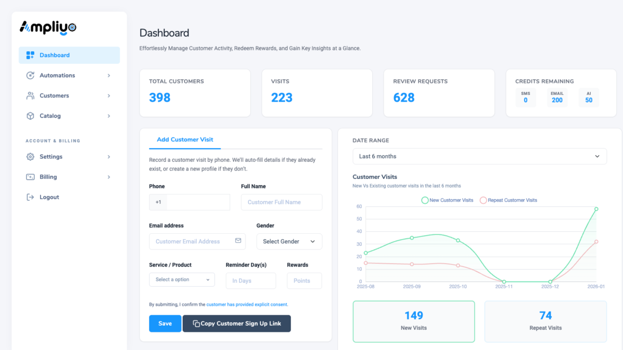Image resolution: width=623 pixels, height=350 pixels.
Task: Open the Select Gender dropdown
Action: tap(289, 241)
